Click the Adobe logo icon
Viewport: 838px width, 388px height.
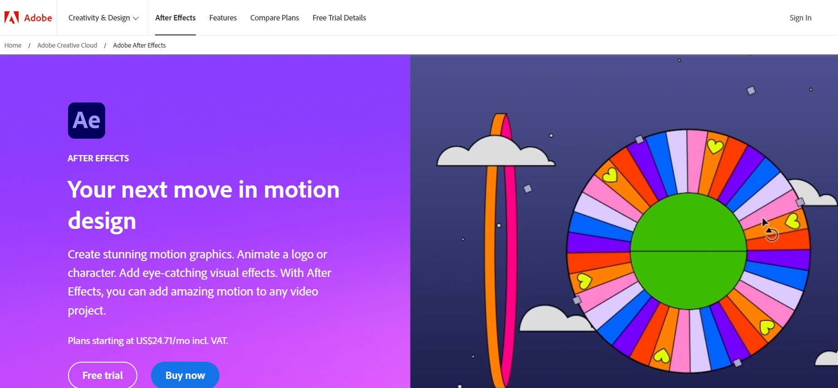(11, 18)
